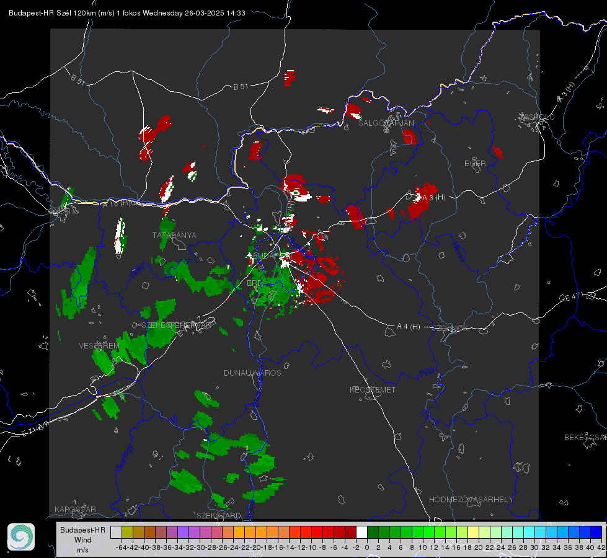This screenshot has height=558, width=607.
Task: Click the SALGÓTARJÁN city label
Action: [x=386, y=123]
